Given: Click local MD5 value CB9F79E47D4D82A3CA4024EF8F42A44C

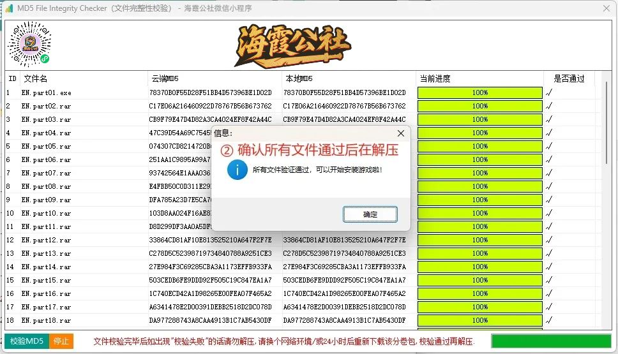Looking at the screenshot, I should coord(345,119).
